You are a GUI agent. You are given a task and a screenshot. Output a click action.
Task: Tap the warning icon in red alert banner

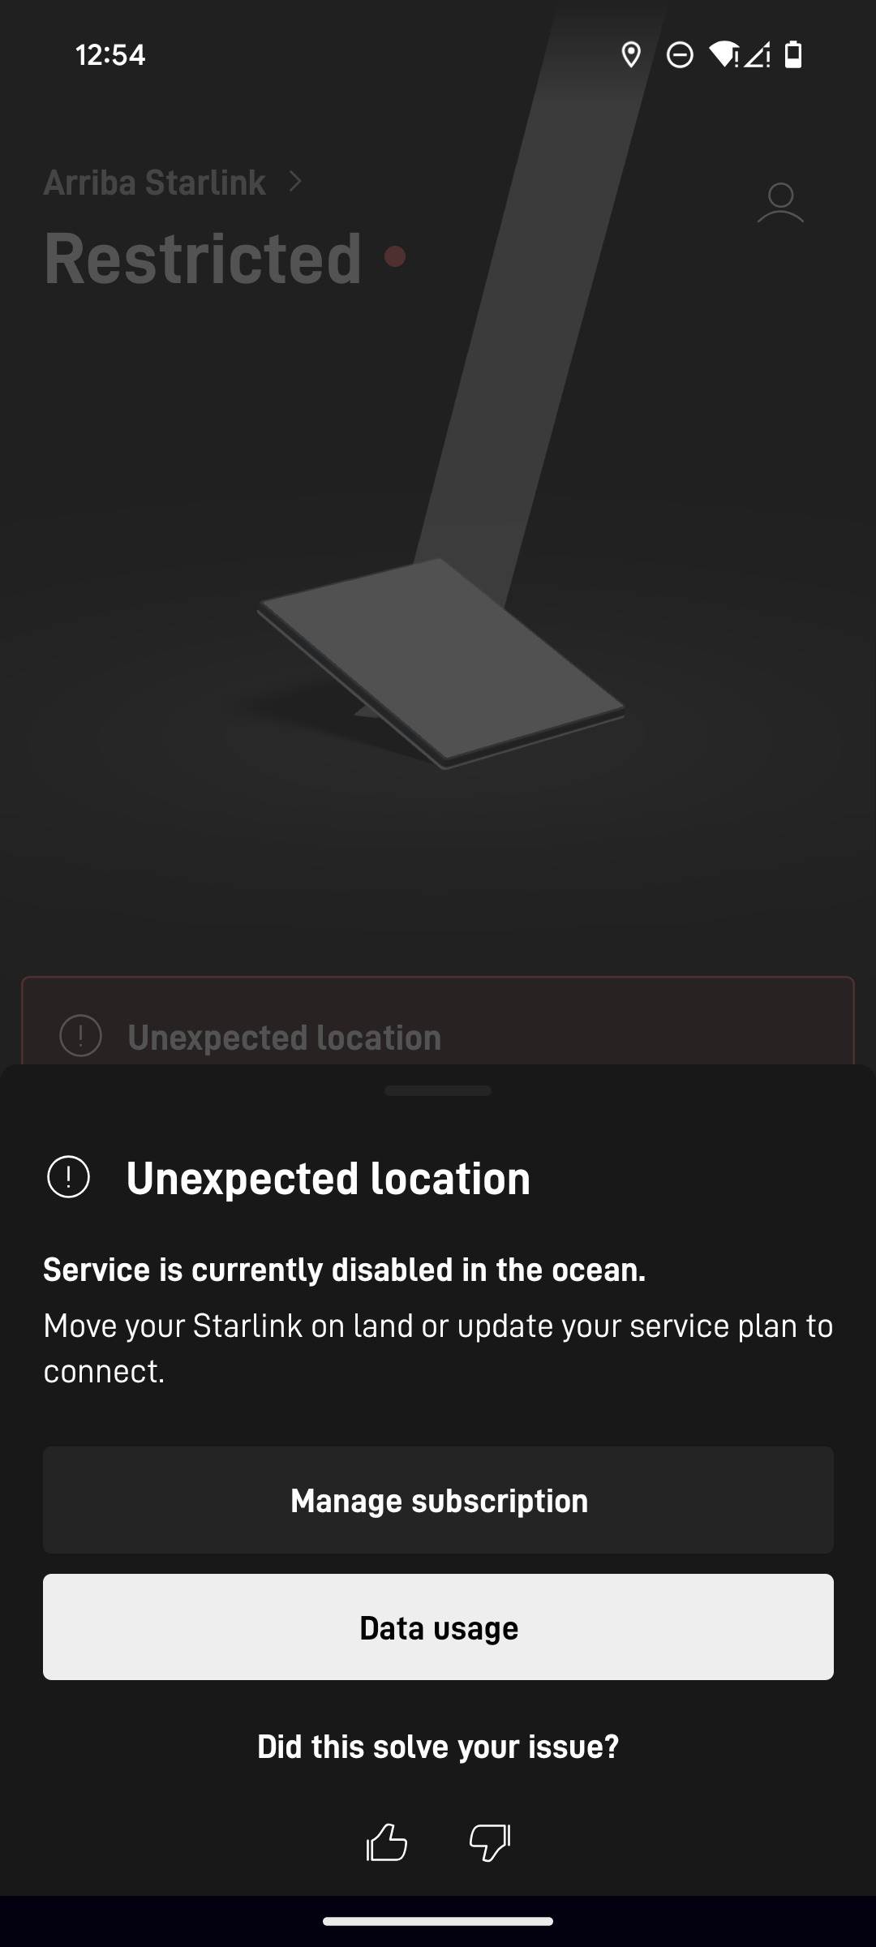(81, 1036)
